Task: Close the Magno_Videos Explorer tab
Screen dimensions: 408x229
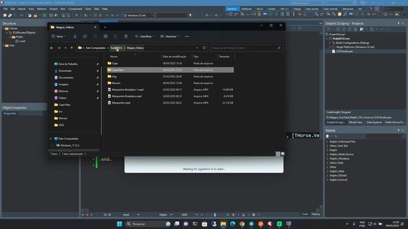Action: 95,27
